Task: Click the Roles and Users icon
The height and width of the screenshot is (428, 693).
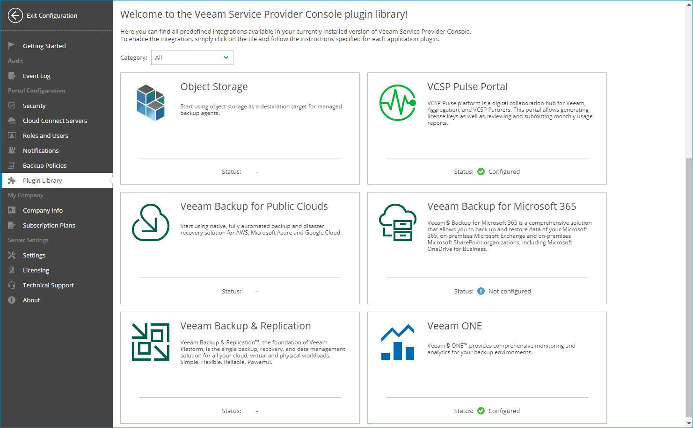Action: 12,136
